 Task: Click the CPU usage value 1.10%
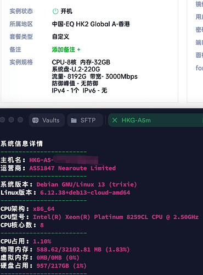tap(42, 241)
